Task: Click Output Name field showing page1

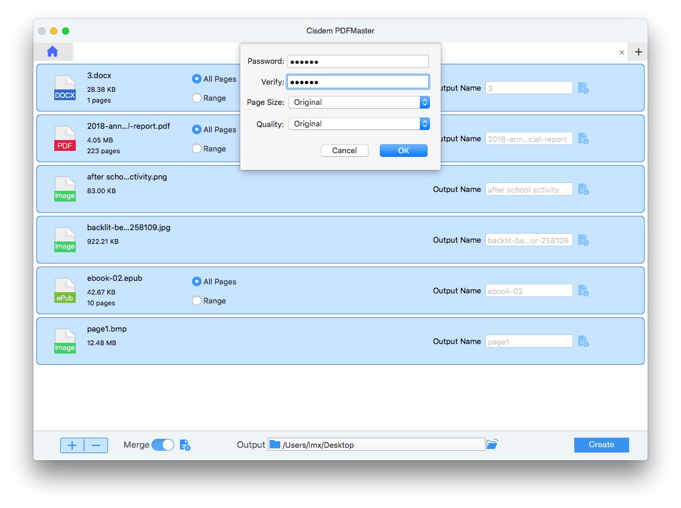Action: (x=529, y=342)
